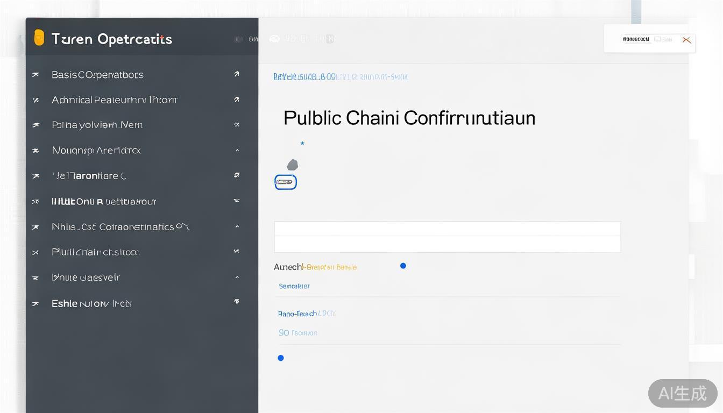The image size is (723, 413).
Task: Click the icon left of Eshie nu ony lrch
Action: pos(36,304)
